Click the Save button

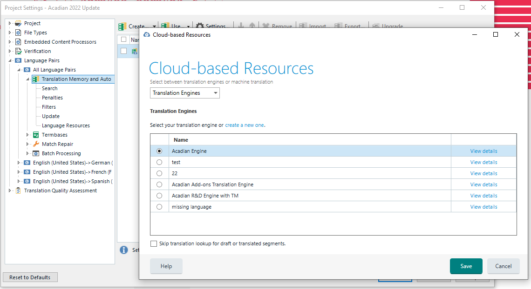click(466, 266)
